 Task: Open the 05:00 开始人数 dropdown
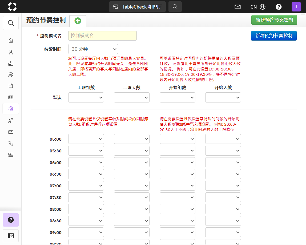pos(223,139)
